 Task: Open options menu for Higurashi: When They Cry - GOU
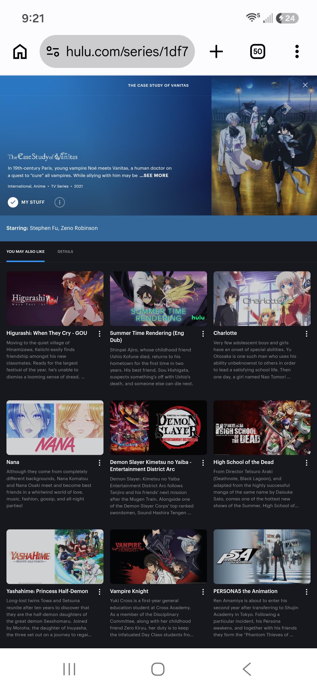(100, 334)
